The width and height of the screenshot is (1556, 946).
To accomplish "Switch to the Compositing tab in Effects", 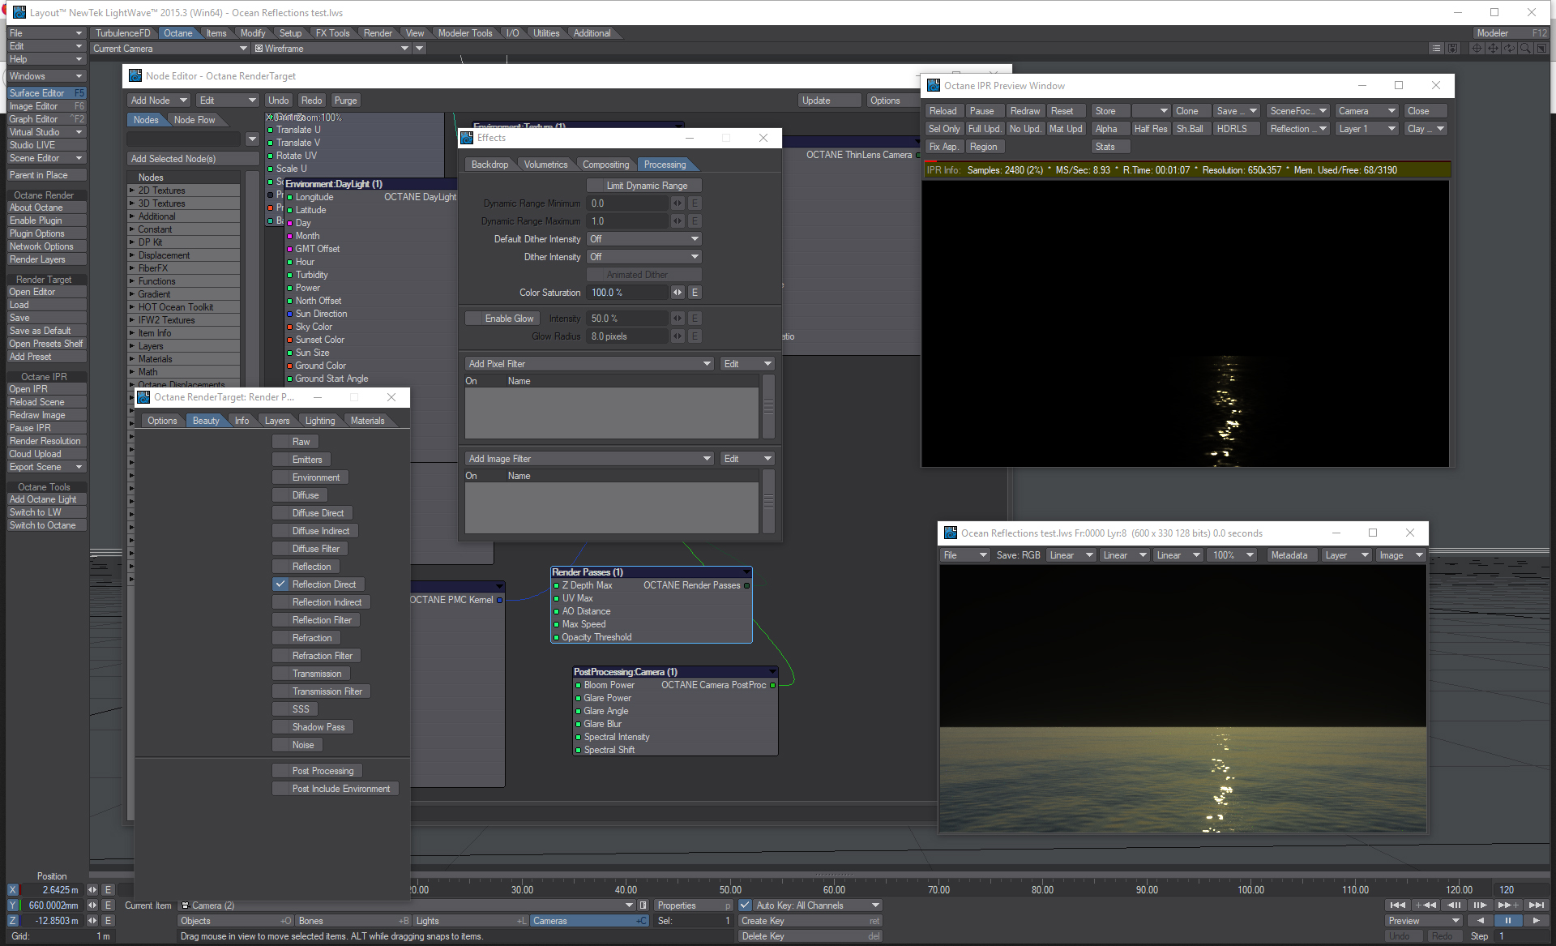I will point(605,165).
